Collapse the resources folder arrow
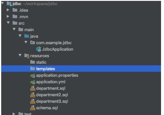This screenshot has width=164, height=115. coord(20,55)
